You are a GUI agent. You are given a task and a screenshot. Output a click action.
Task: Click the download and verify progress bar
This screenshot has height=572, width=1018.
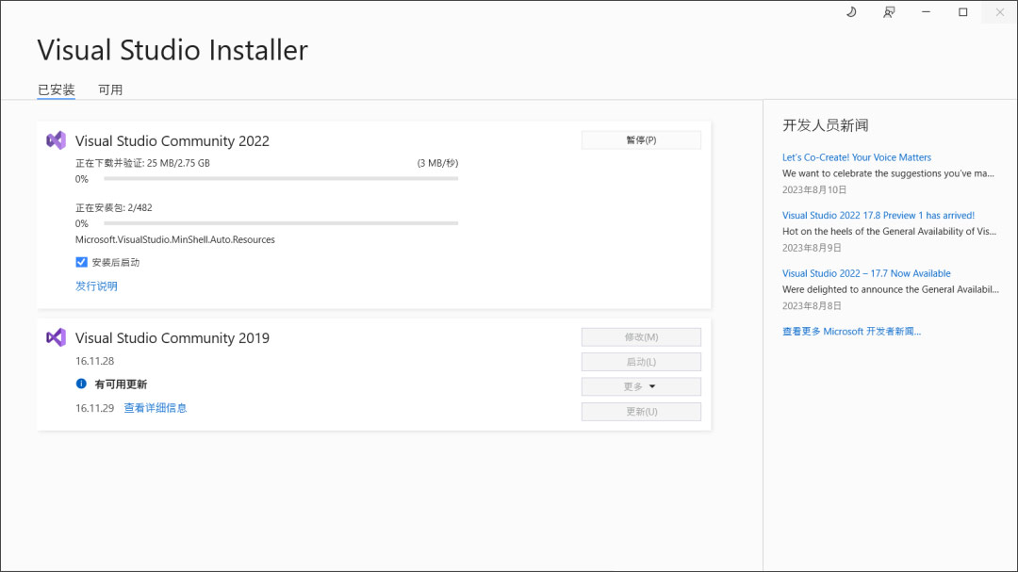[281, 178]
